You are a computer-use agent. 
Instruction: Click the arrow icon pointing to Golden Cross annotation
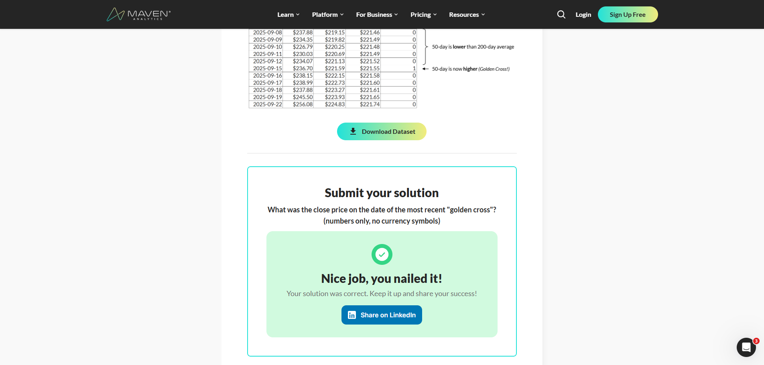(425, 69)
